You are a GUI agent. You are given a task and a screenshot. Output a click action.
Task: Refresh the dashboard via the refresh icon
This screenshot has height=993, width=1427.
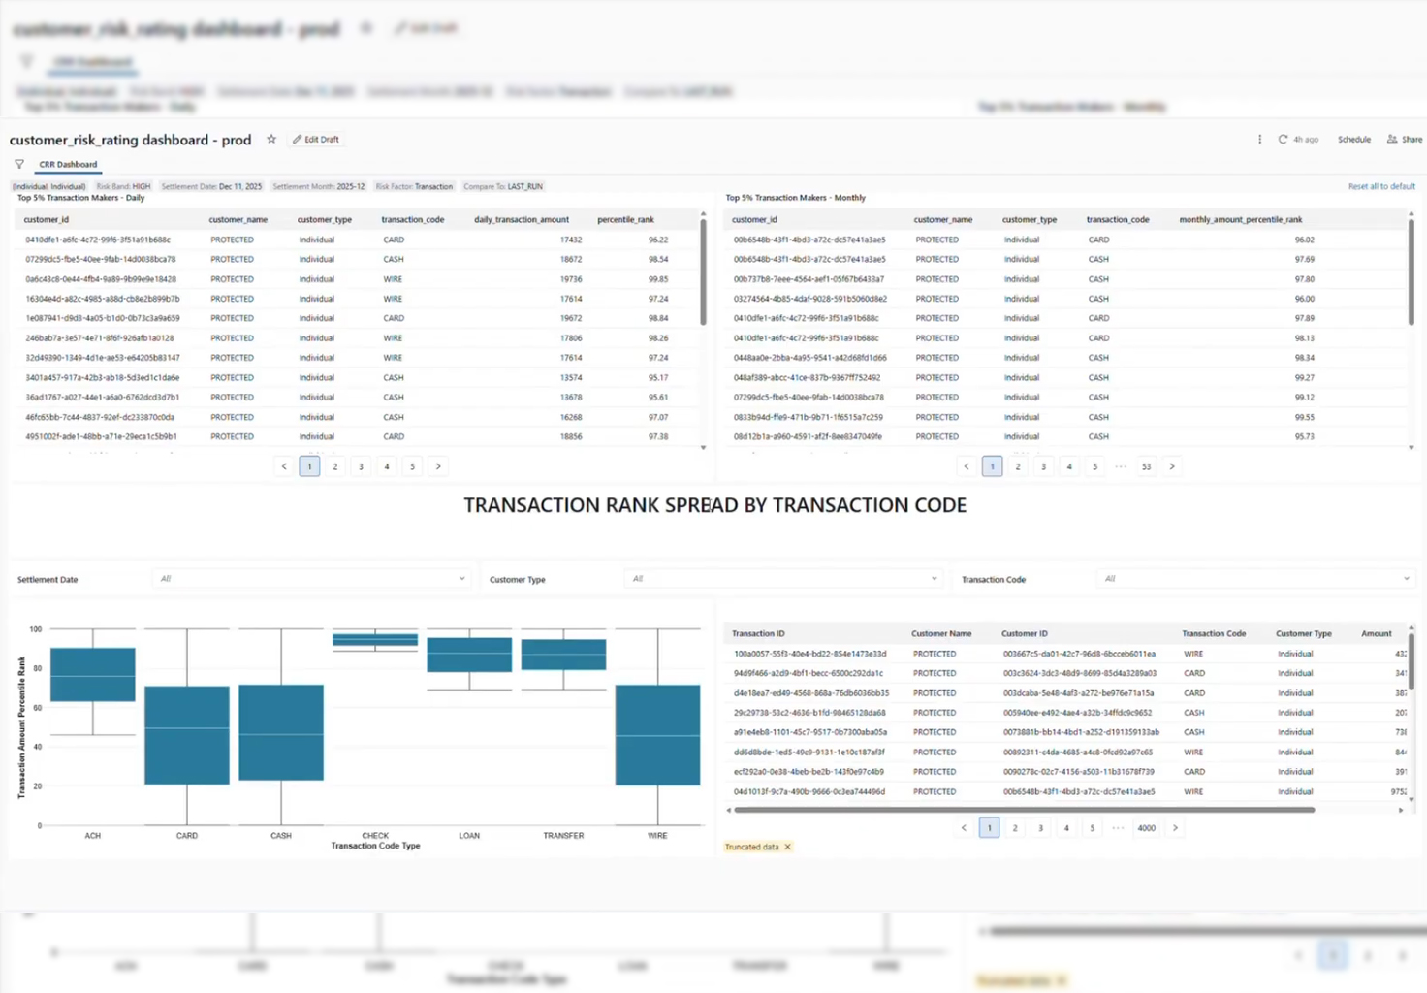(1283, 140)
